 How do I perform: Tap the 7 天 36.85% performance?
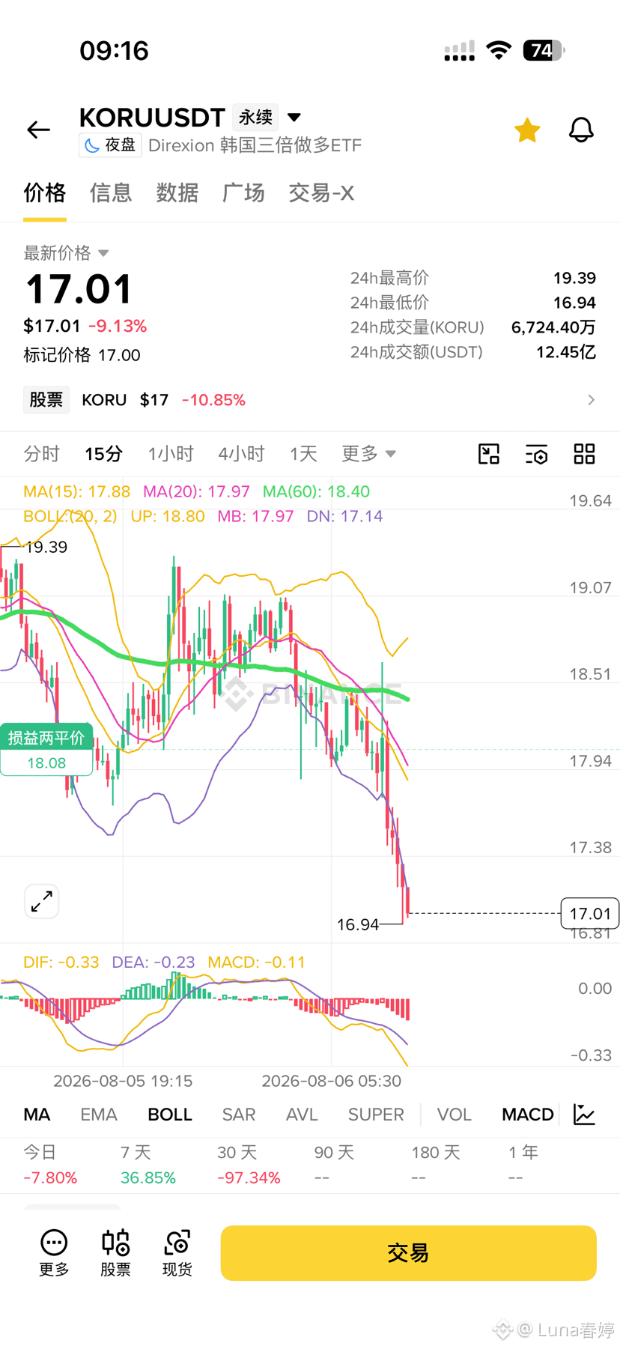[148, 1165]
